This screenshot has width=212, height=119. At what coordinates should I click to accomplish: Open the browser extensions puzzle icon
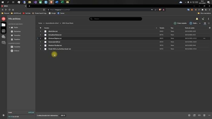pyautogui.click(x=202, y=10)
